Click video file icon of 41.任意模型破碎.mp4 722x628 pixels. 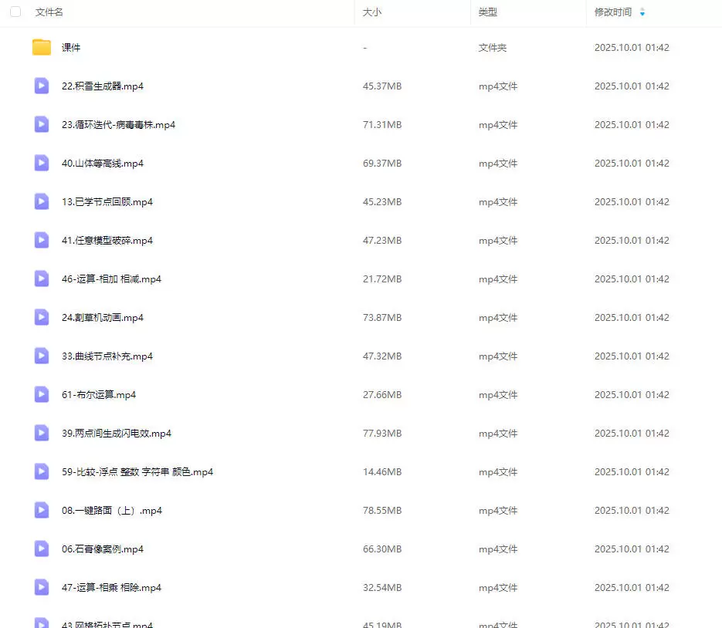42,241
